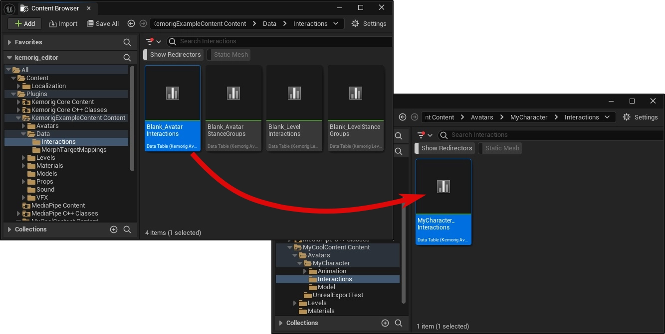This screenshot has width=665, height=334.
Task: Click the Add button in Content Browser
Action: click(24, 23)
